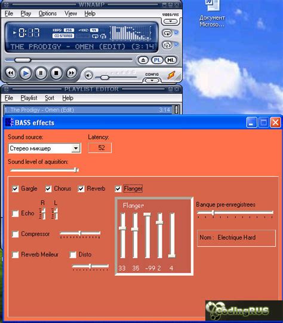Open the VIDEO/VIS drawer arrow

171,21
